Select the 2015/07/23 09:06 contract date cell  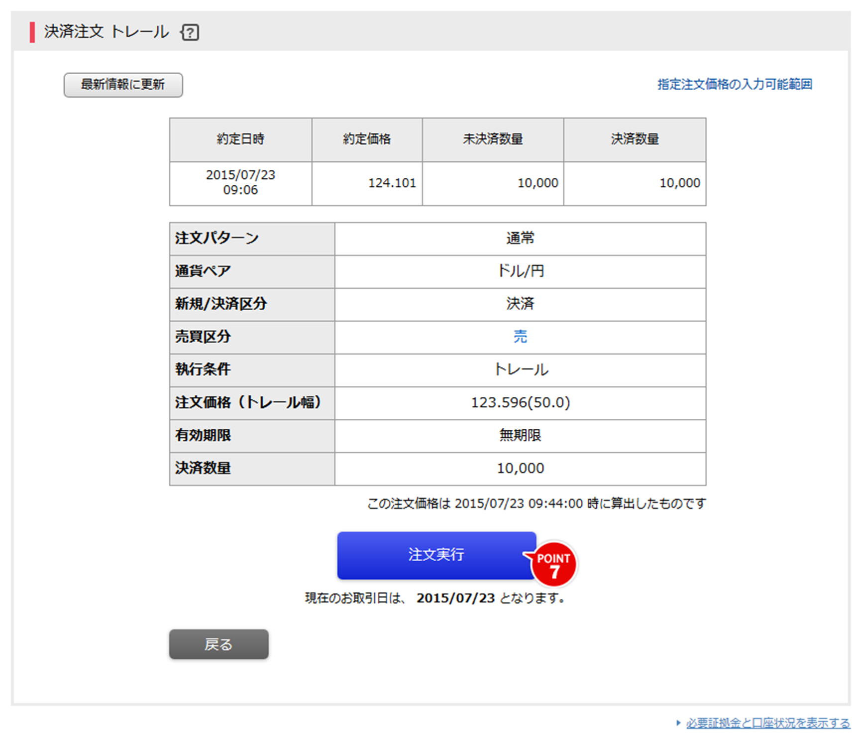[x=240, y=182]
